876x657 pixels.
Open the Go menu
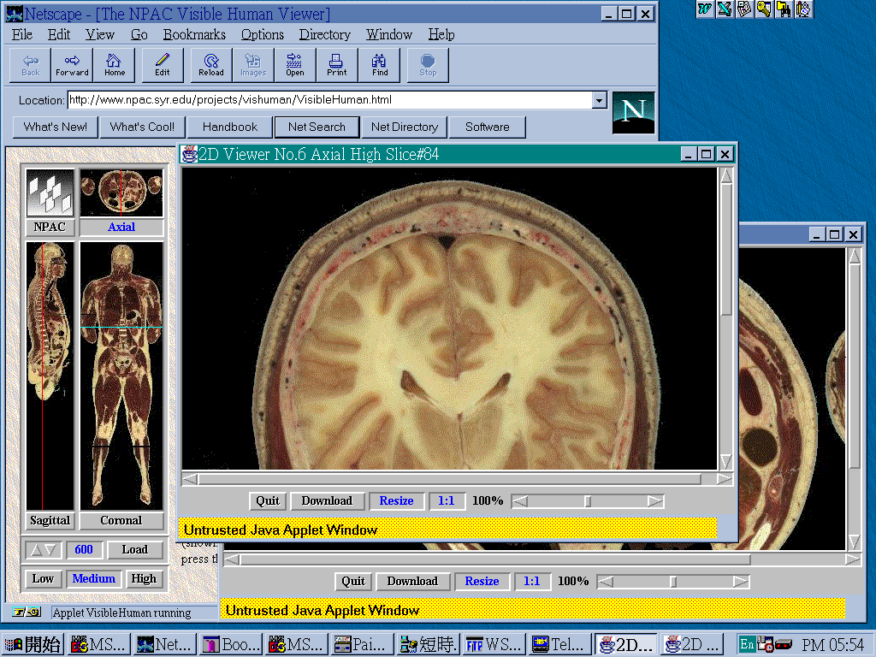click(139, 34)
